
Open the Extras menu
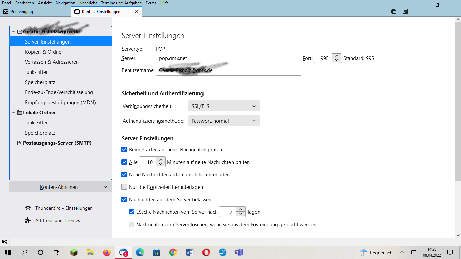tap(151, 3)
